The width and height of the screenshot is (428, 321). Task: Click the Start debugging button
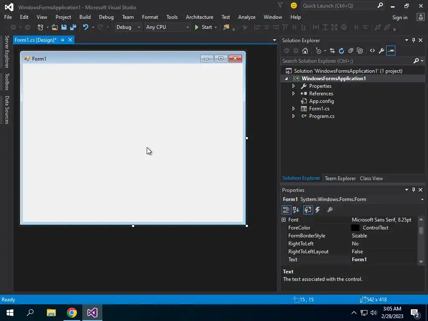(x=204, y=27)
